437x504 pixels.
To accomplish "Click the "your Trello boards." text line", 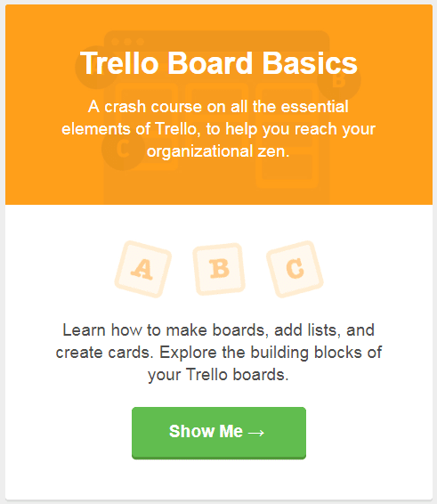I will pos(219,375).
